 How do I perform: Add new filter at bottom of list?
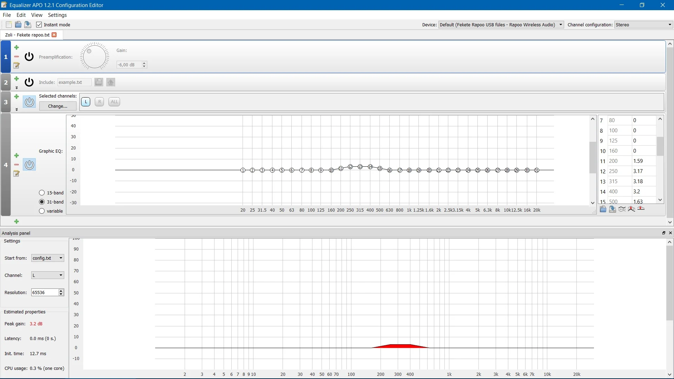pos(16,221)
